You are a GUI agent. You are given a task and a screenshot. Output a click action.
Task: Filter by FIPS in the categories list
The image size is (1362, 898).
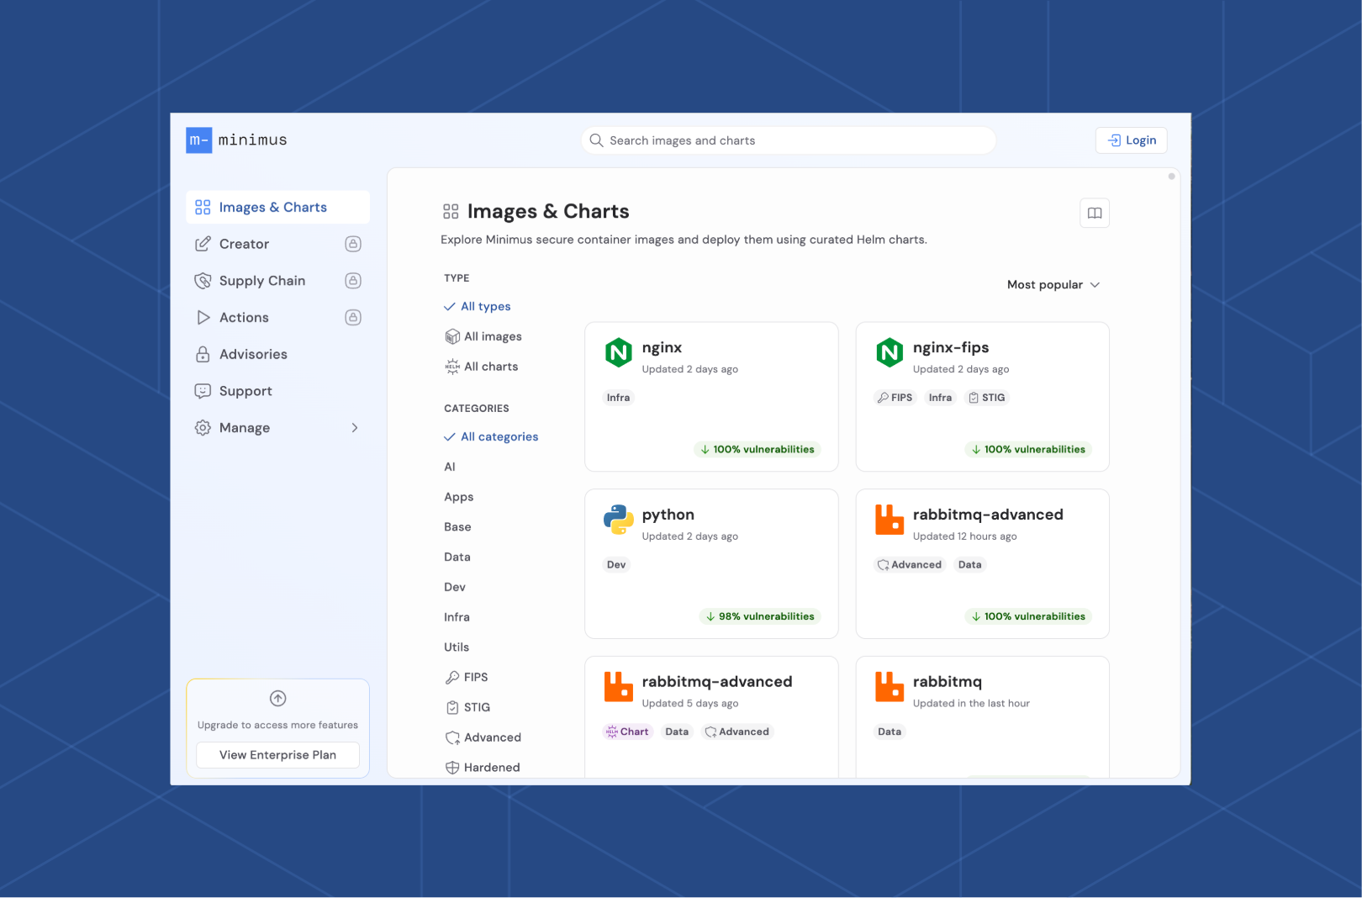[467, 677]
